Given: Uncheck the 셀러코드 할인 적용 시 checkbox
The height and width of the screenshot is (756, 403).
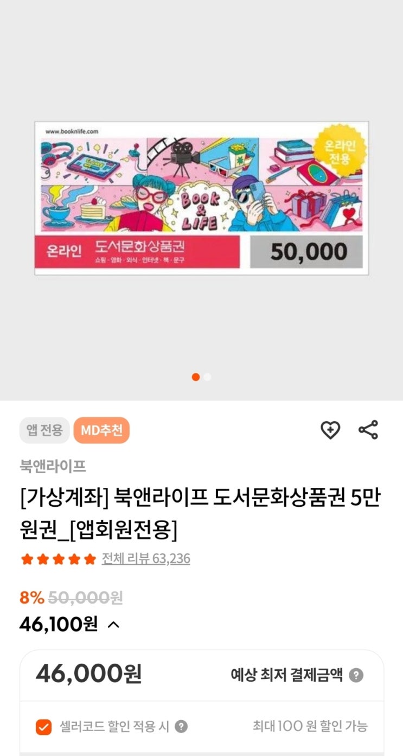Looking at the screenshot, I should [43, 727].
